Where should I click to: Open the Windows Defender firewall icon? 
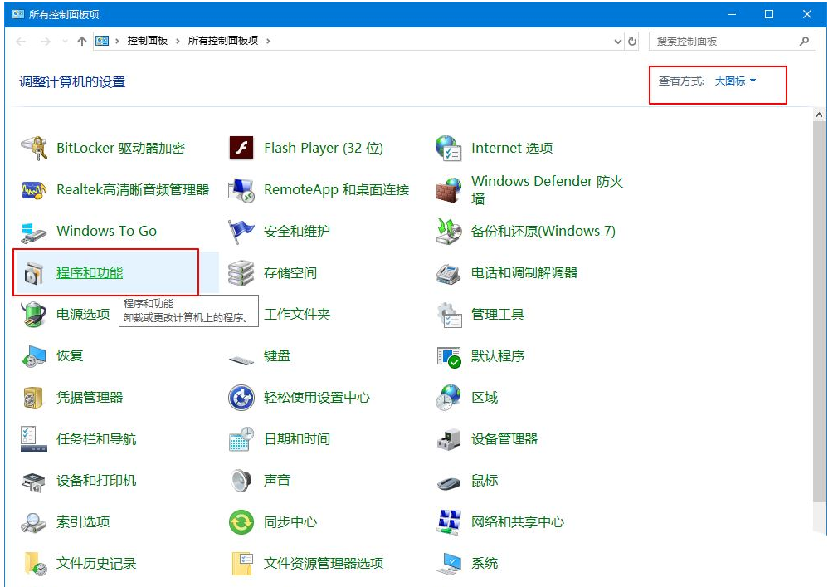(x=449, y=190)
